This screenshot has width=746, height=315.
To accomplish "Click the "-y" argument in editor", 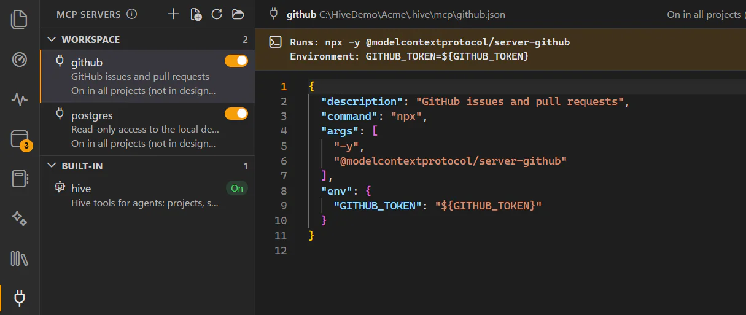I will click(x=347, y=146).
